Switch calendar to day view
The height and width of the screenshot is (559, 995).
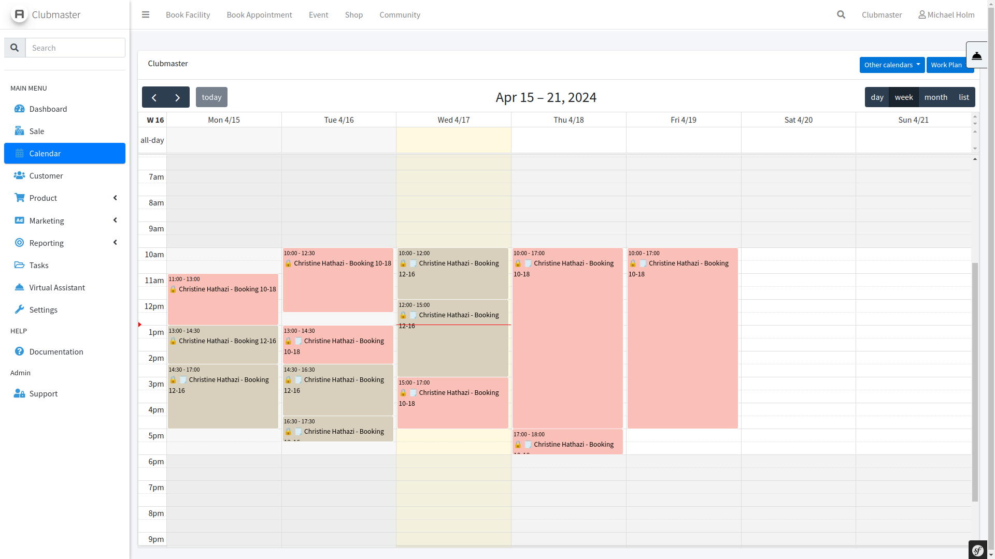tap(877, 97)
